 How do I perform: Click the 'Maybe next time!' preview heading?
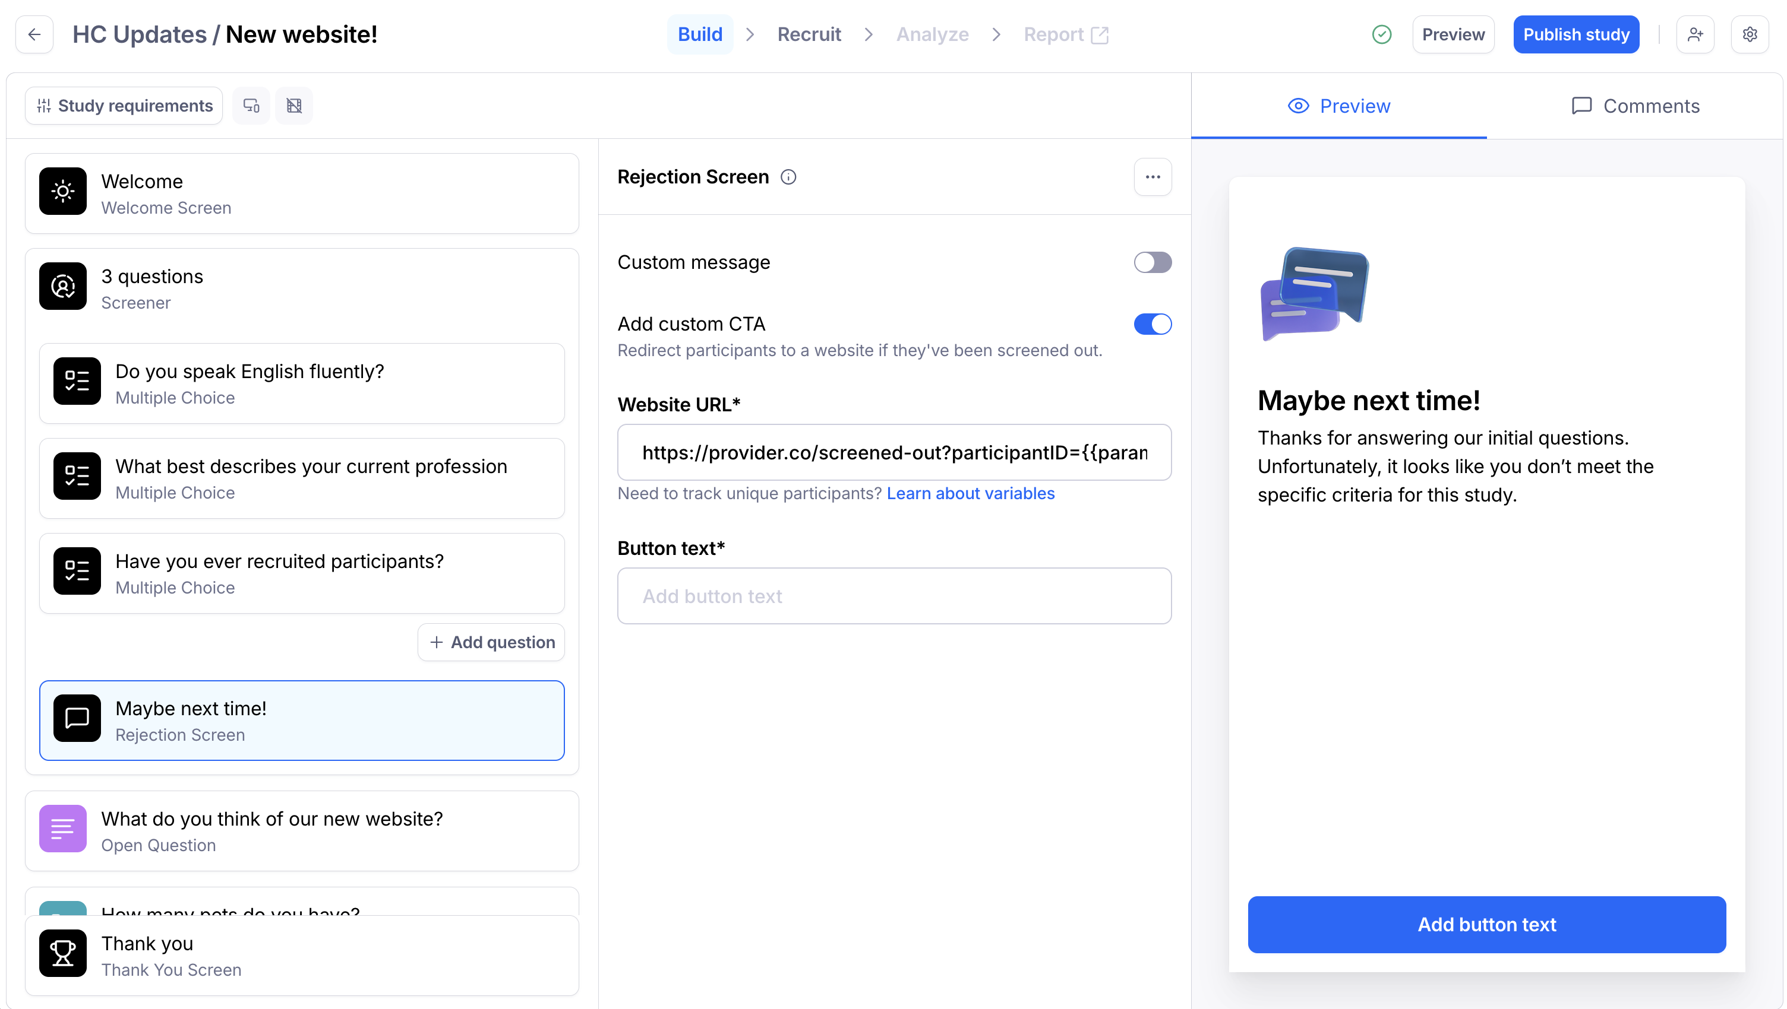tap(1369, 401)
